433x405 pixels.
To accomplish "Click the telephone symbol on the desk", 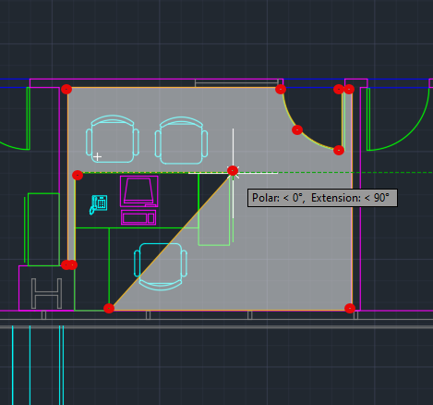I will tap(99, 204).
